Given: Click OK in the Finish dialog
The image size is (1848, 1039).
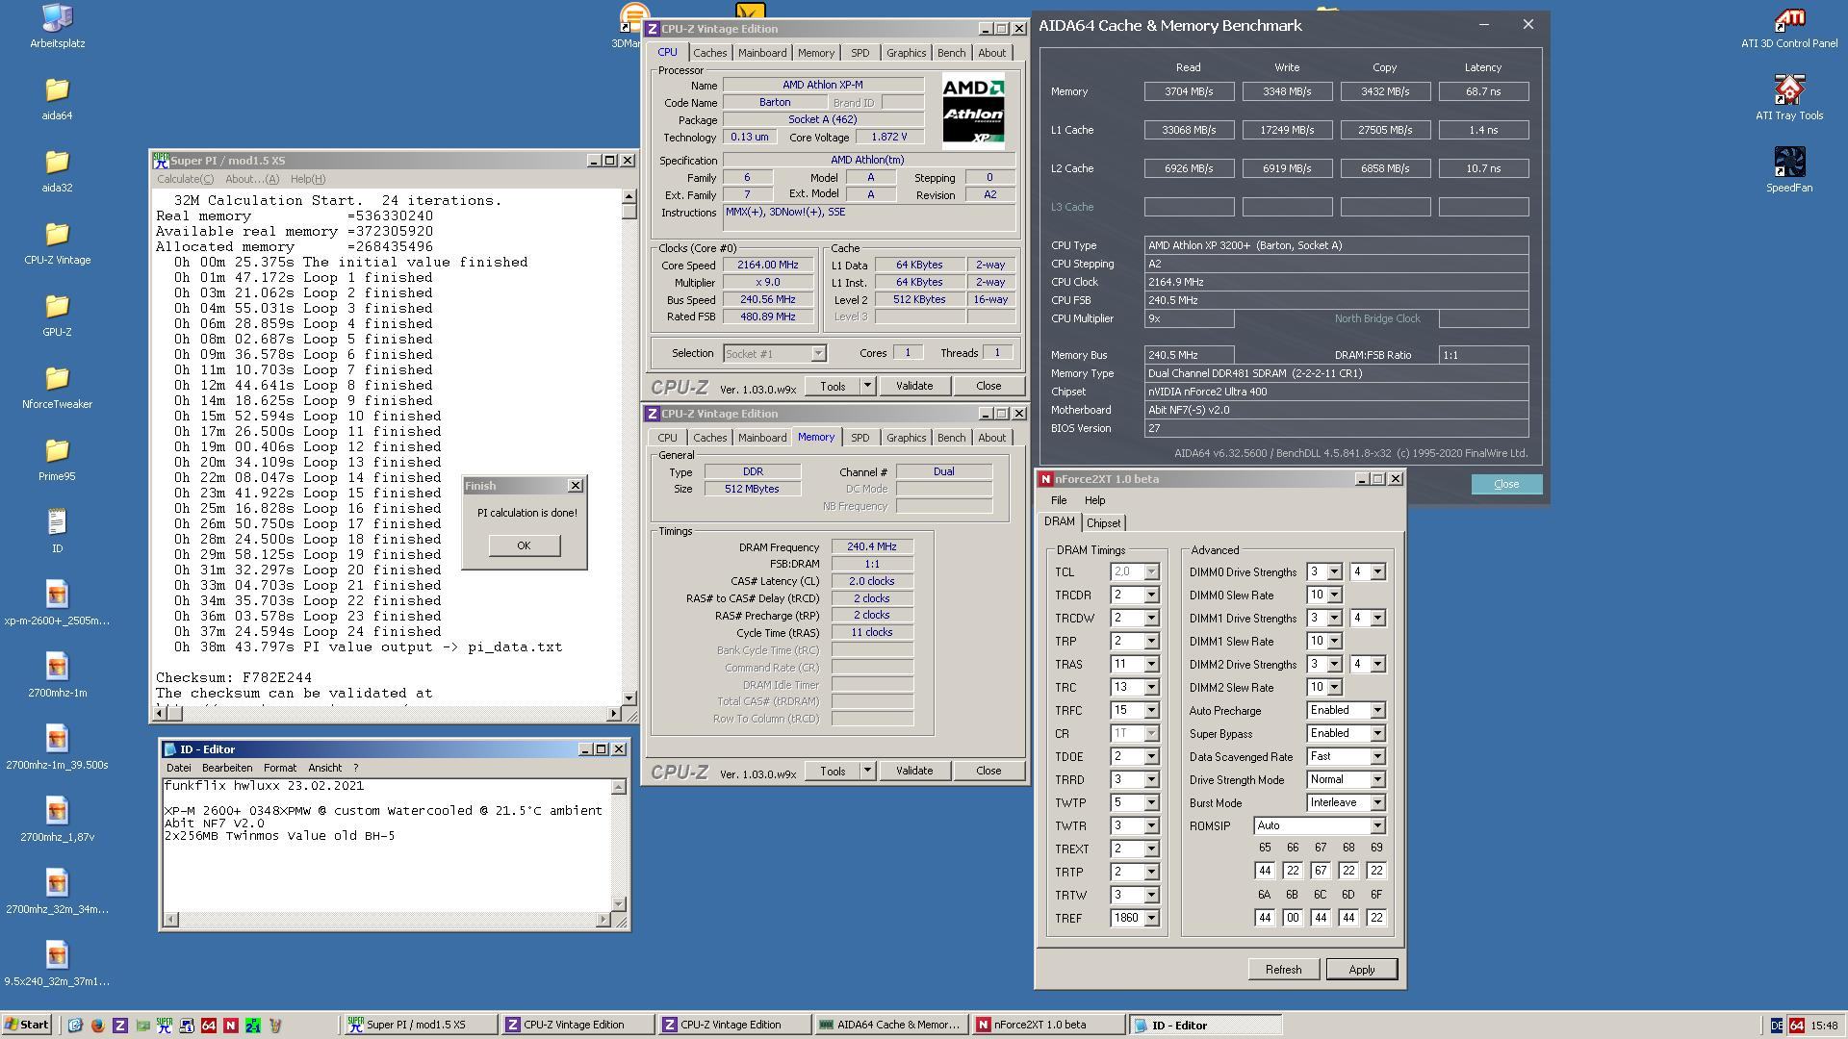Looking at the screenshot, I should (524, 545).
